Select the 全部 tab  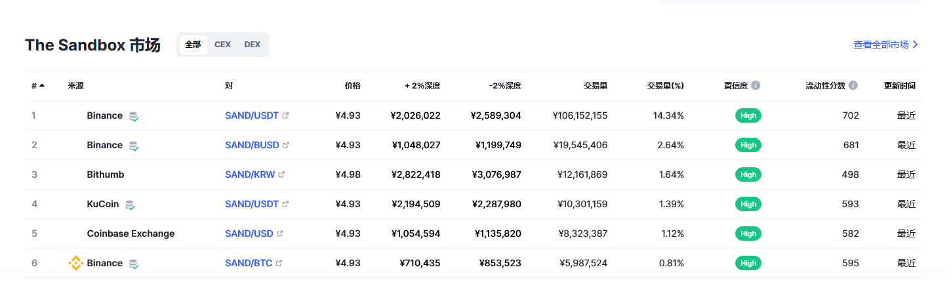point(193,45)
